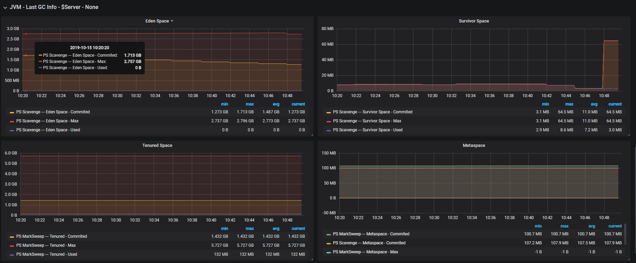The width and height of the screenshot is (636, 263).
Task: Sort Eden Space legend by current column
Action: [x=298, y=104]
